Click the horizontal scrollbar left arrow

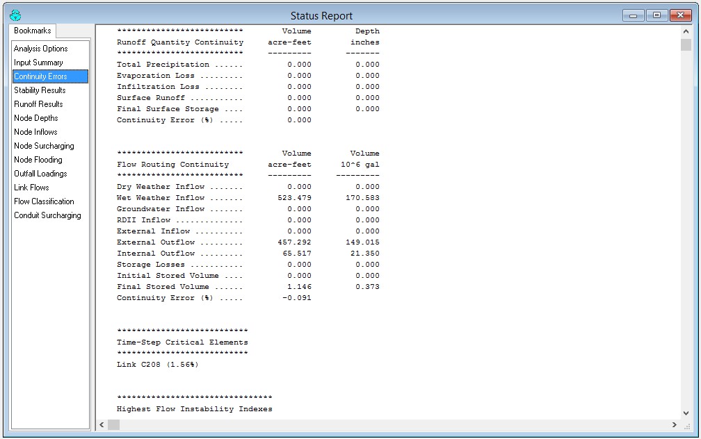coord(102,424)
